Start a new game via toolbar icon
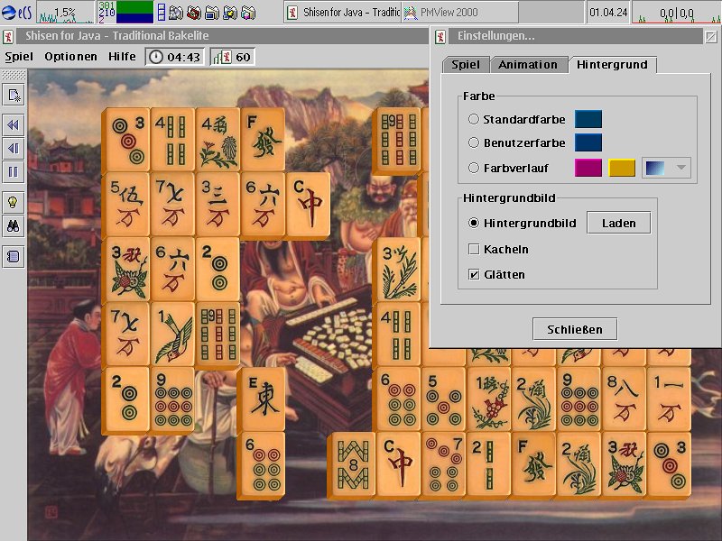 pyautogui.click(x=14, y=96)
